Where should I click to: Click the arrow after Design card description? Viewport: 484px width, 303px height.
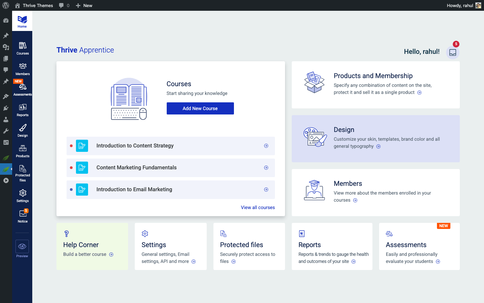378,146
